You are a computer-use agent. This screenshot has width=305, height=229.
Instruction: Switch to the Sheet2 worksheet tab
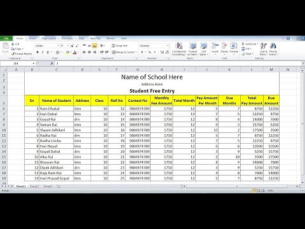[x=34, y=186]
